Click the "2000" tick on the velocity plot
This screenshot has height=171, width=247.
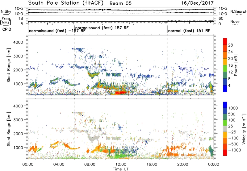coord(18,134)
